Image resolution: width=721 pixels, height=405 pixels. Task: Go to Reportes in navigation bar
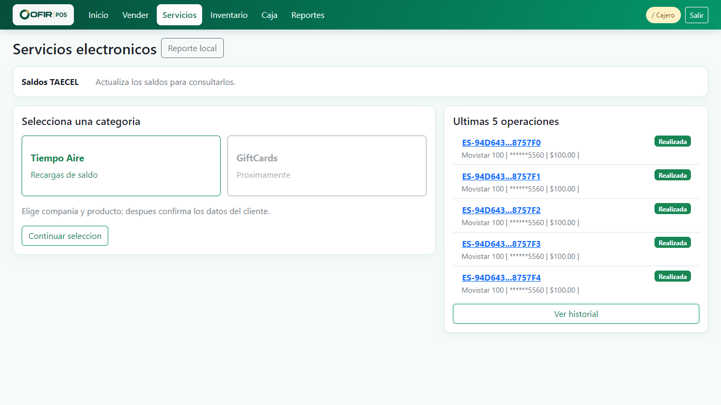click(x=308, y=15)
